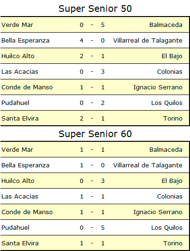Select Colonias in the Super Senior 60 table
Screen dimensions: 190x251
(170, 197)
